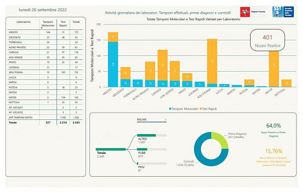Click the Totale bar in decomposition tree
Image resolution: width=303 pixels, height=193 pixels.
[111, 149]
